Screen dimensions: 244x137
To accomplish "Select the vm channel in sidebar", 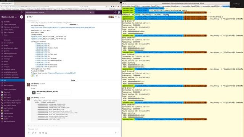I will click(12, 80).
